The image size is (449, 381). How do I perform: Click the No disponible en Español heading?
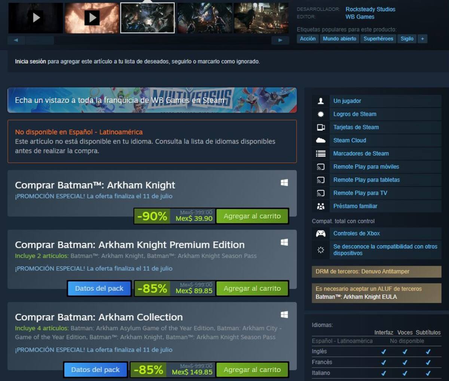pos(79,132)
